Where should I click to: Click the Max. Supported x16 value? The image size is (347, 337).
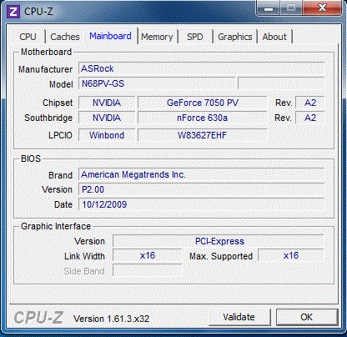pyautogui.click(x=291, y=255)
